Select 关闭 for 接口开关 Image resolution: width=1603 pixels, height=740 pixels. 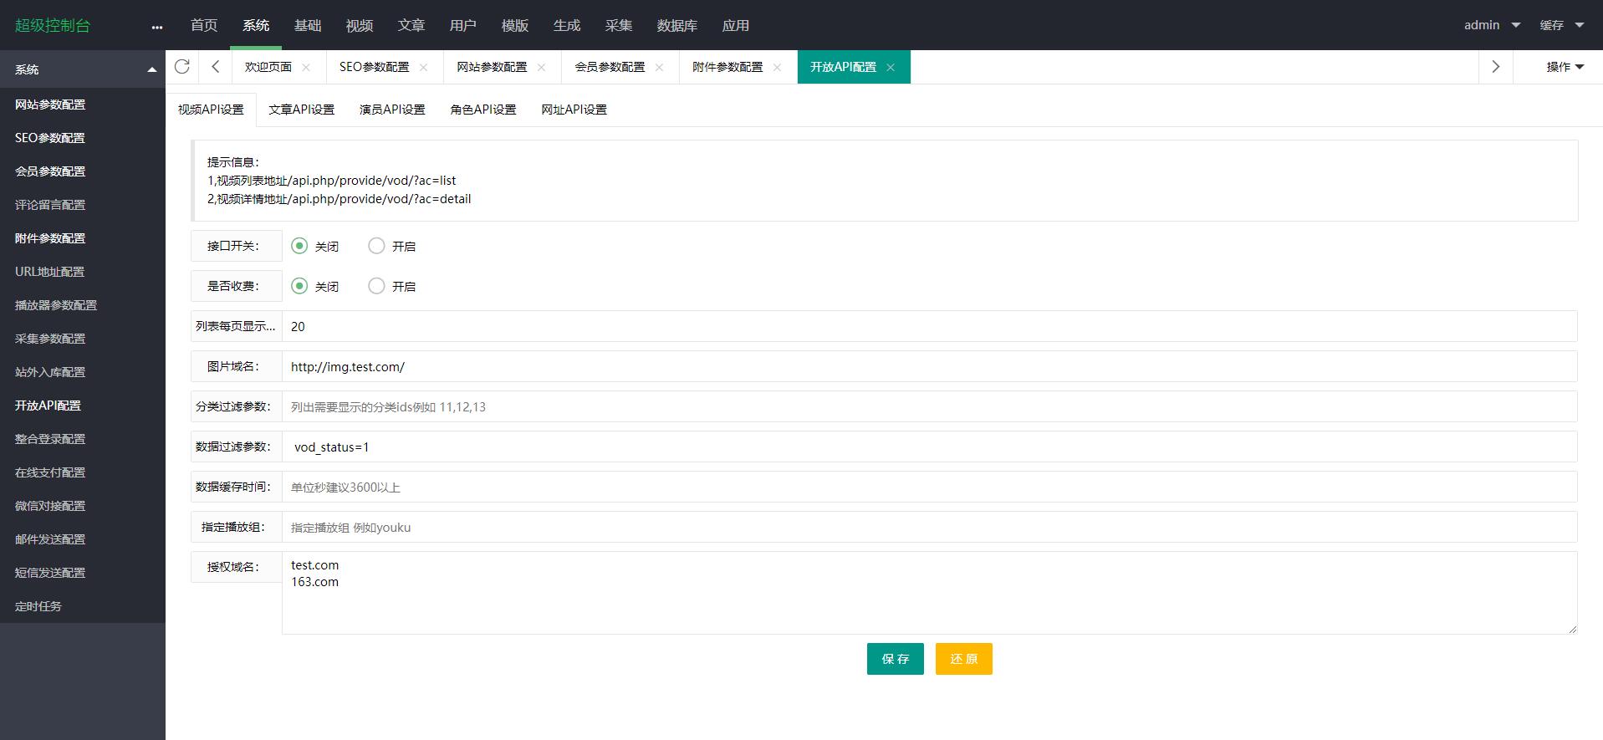[x=299, y=246]
